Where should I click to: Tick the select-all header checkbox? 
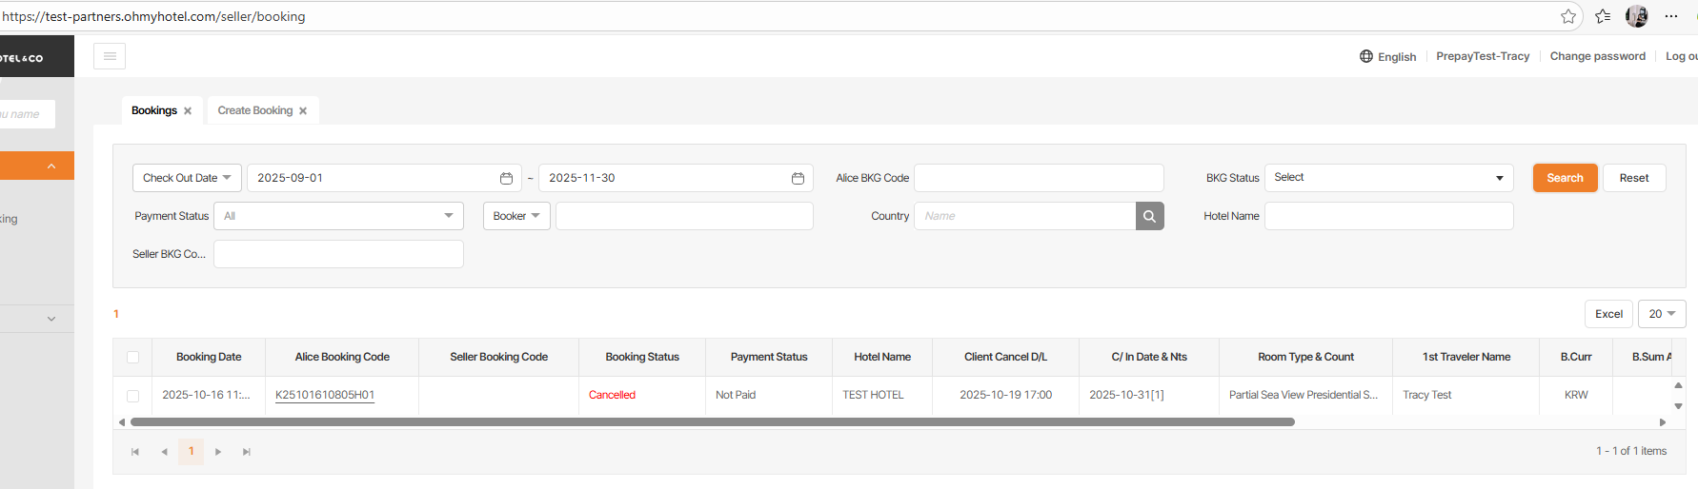(132, 358)
